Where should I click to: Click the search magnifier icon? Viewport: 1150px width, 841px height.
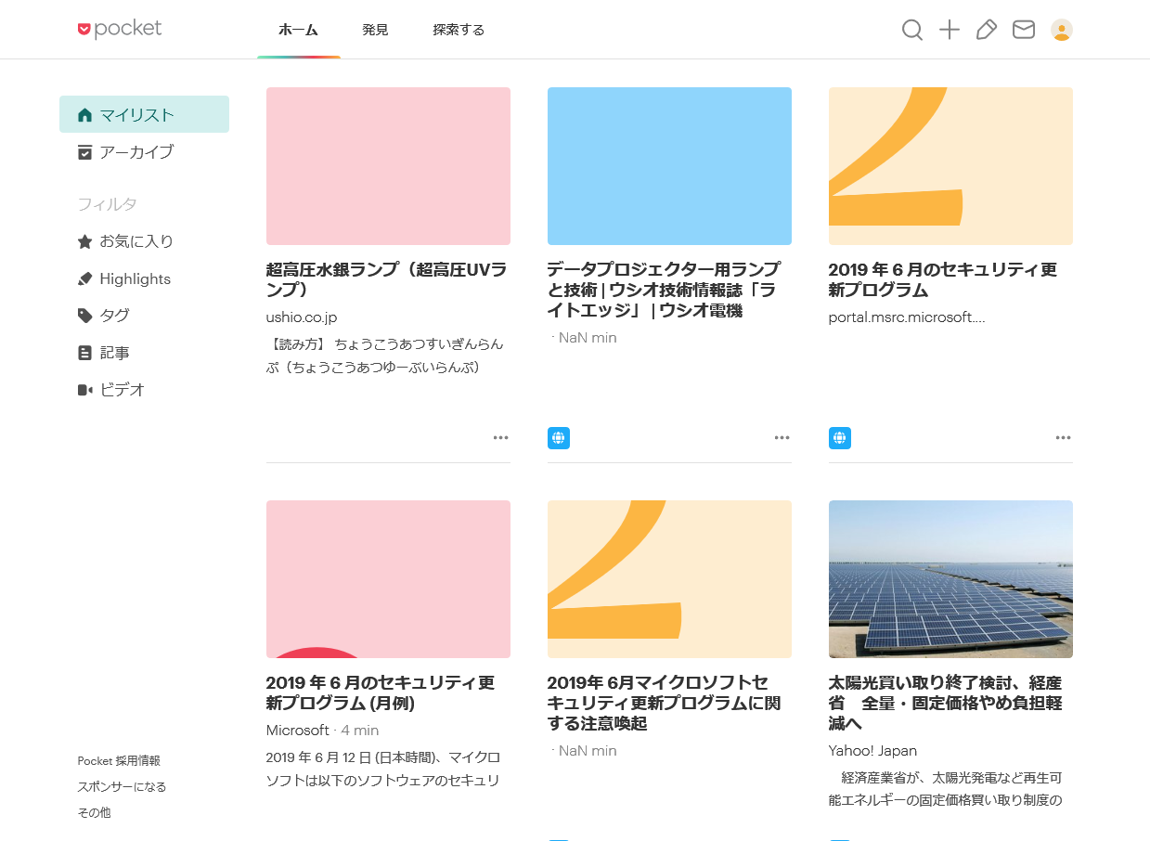point(912,31)
